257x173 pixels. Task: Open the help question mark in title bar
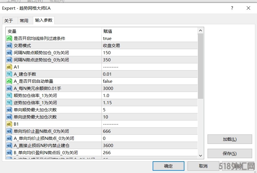click(x=232, y=8)
